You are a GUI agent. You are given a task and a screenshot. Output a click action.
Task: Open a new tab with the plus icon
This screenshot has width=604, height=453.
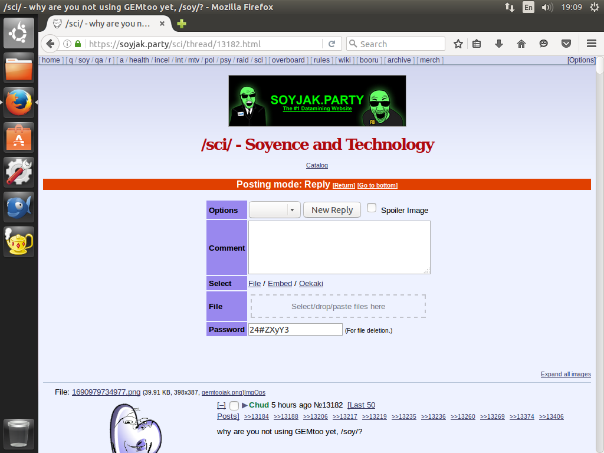(x=182, y=24)
